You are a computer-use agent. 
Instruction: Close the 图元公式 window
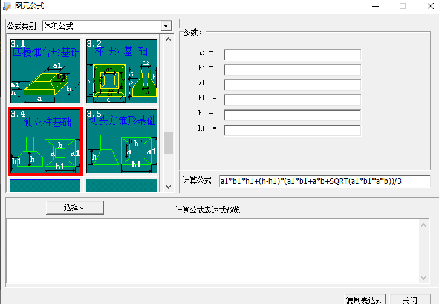(431, 6)
